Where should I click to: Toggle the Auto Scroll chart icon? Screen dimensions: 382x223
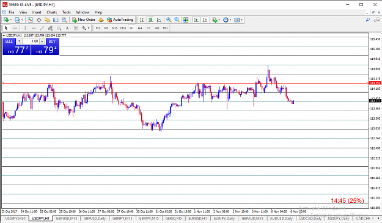click(x=196, y=20)
